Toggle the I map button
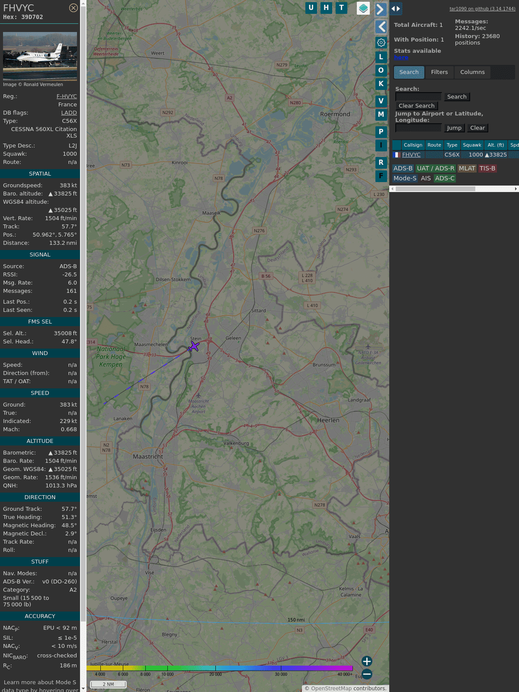Viewport: 519px width, 692px height. point(381,145)
